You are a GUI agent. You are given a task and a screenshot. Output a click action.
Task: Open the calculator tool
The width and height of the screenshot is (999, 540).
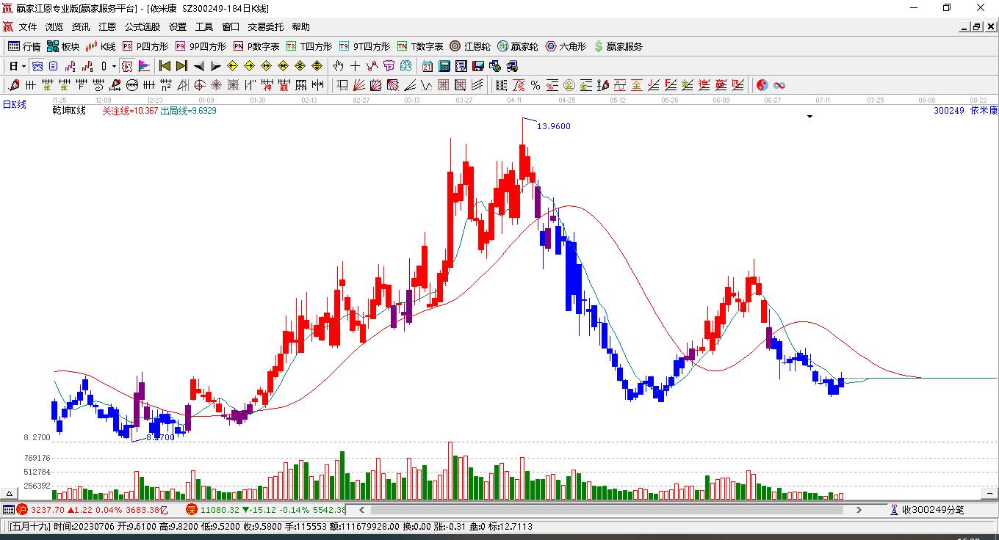pyautogui.click(x=444, y=66)
